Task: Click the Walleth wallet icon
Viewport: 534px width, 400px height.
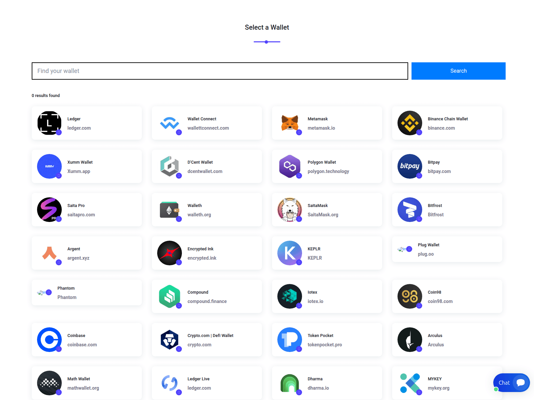Action: pyautogui.click(x=170, y=210)
